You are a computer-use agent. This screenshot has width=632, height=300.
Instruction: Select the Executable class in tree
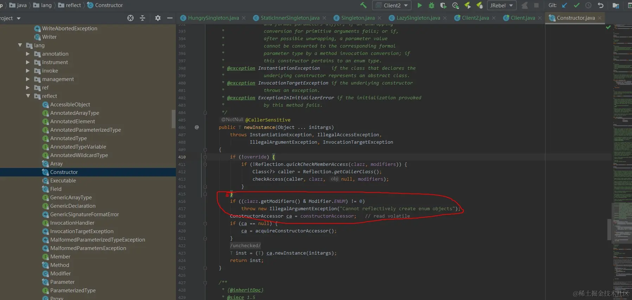point(63,180)
